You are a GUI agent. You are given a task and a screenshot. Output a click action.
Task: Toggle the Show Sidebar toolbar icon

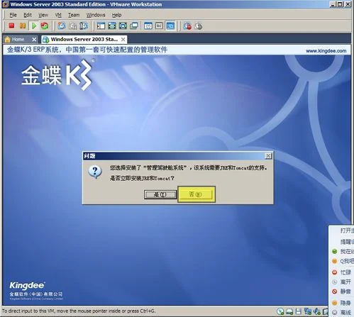[101, 26]
